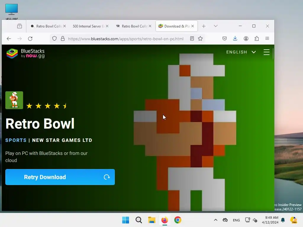This screenshot has width=303, height=227.
Task: Open the Firefox downloads panel
Action: (235, 39)
